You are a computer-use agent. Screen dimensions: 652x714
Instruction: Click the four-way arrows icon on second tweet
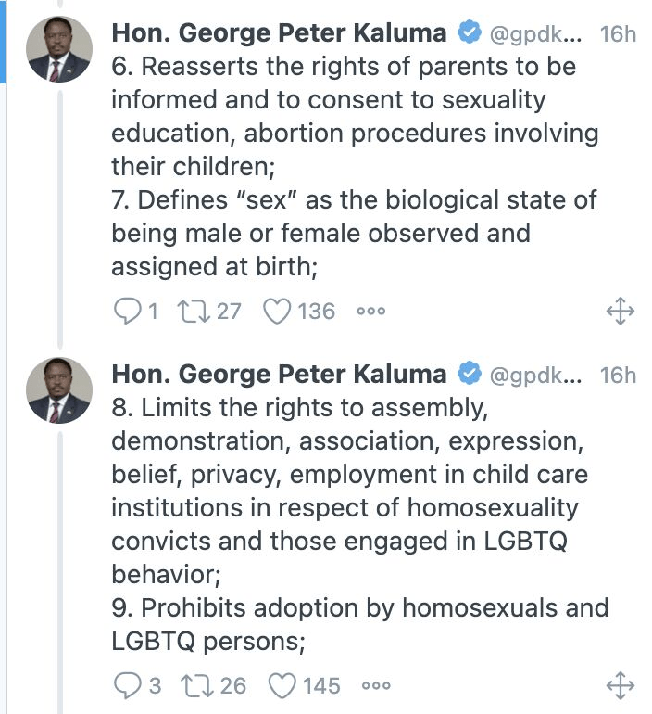point(620,686)
